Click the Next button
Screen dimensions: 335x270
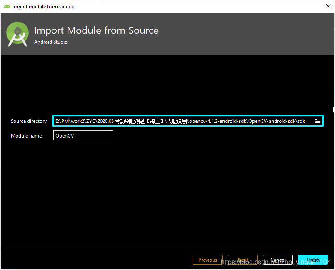243,260
